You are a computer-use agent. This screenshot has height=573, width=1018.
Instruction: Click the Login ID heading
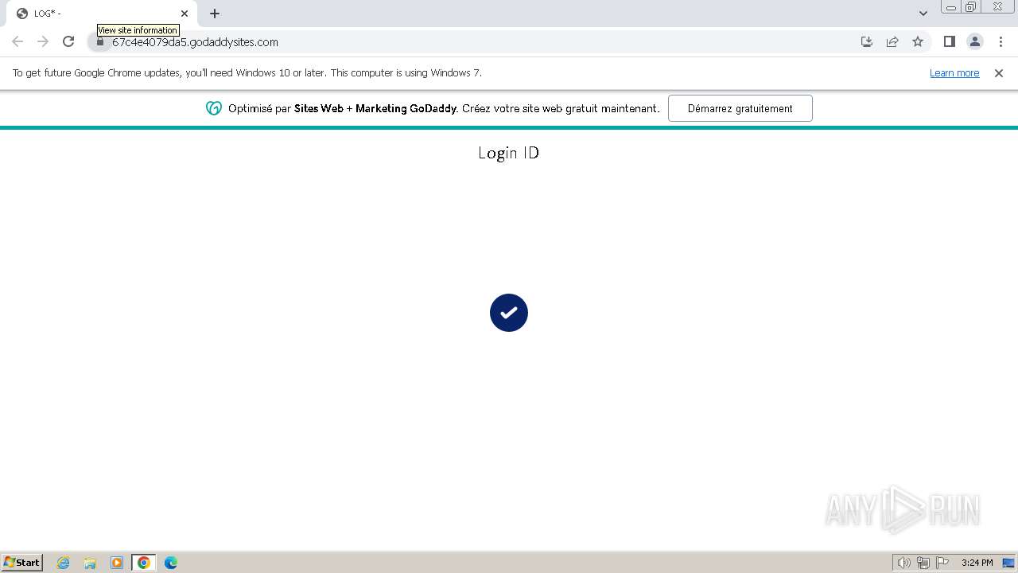coord(509,153)
